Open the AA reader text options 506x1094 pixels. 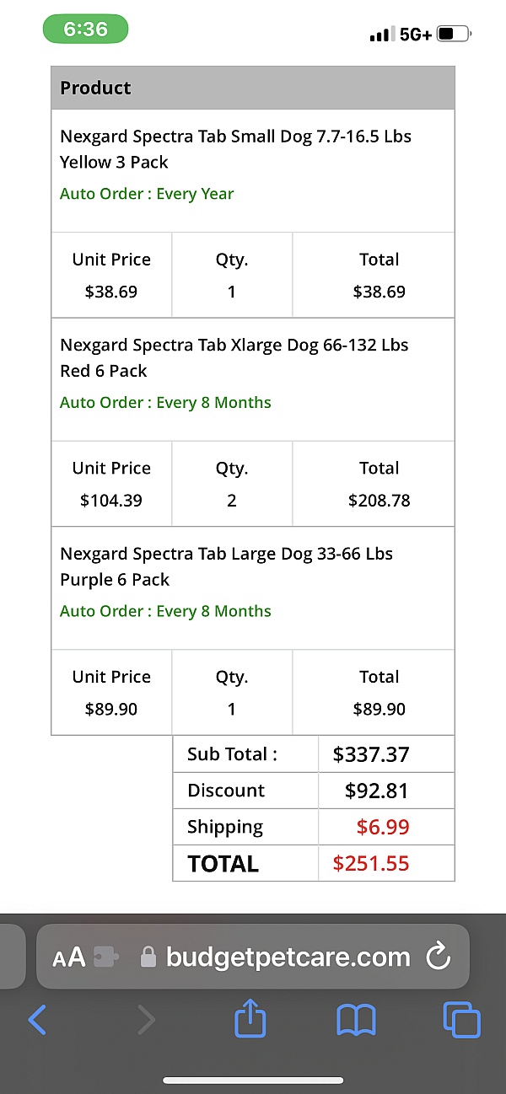click(69, 957)
